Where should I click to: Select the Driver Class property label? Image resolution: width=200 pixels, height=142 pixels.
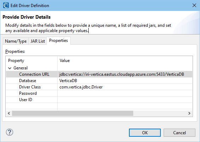pos(30,87)
